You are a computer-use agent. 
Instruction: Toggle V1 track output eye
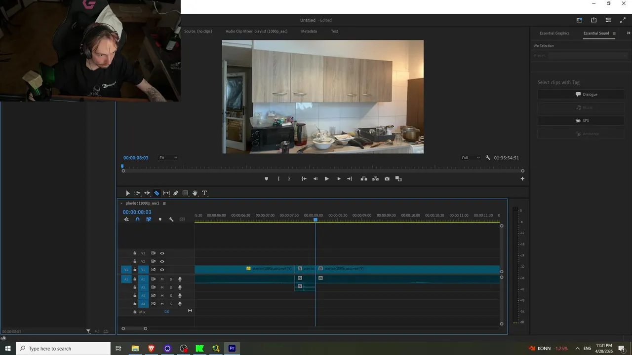162,270
